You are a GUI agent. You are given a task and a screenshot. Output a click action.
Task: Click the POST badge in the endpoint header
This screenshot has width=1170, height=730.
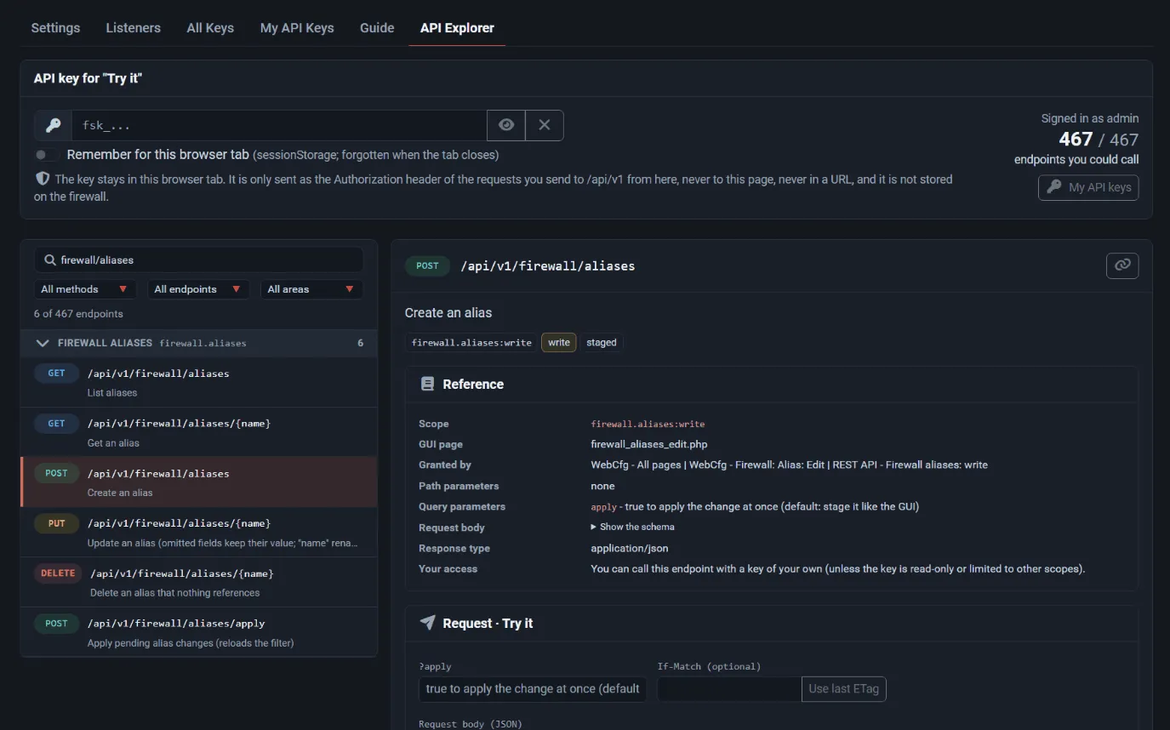pos(428,265)
